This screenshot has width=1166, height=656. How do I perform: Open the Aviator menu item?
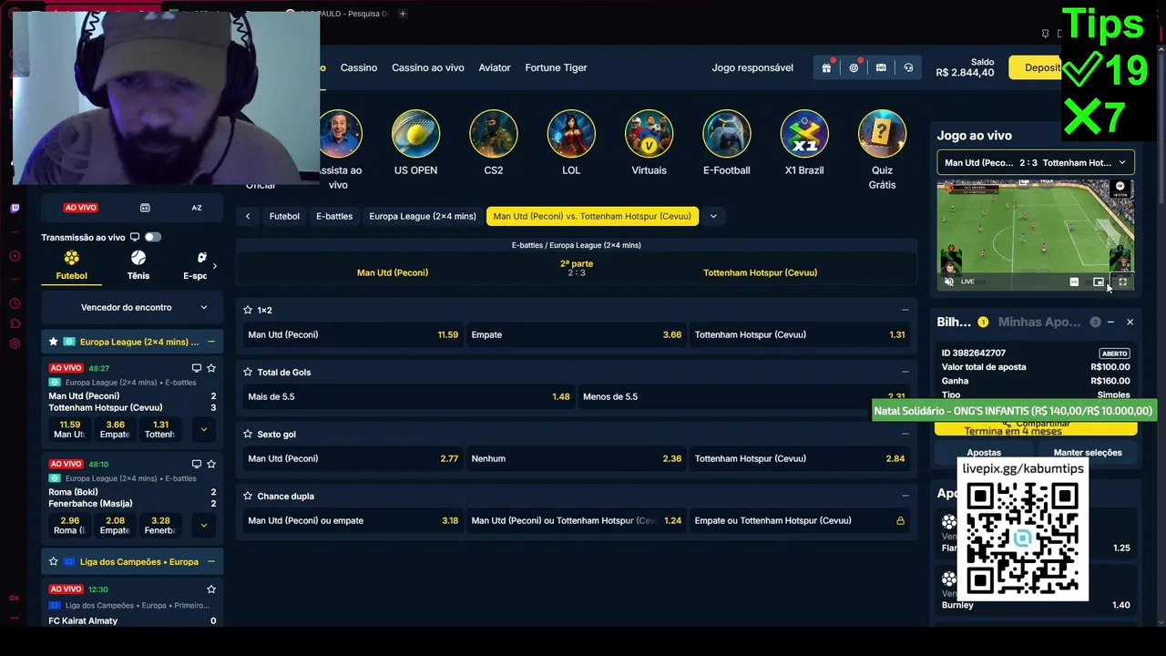pos(495,67)
